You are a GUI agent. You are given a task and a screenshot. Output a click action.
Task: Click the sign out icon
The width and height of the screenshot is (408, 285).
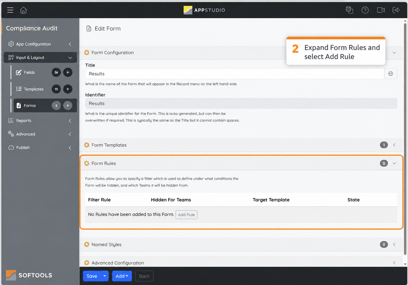click(x=396, y=10)
